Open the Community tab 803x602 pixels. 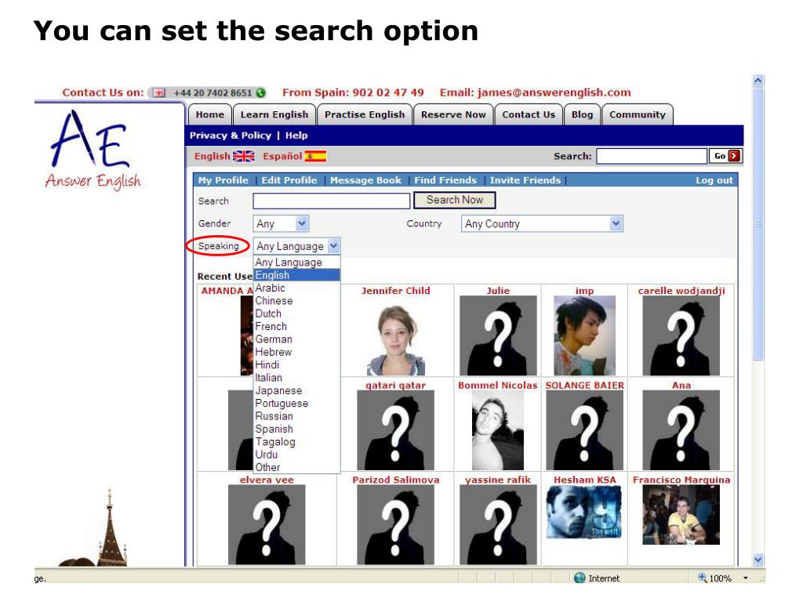coord(637,114)
